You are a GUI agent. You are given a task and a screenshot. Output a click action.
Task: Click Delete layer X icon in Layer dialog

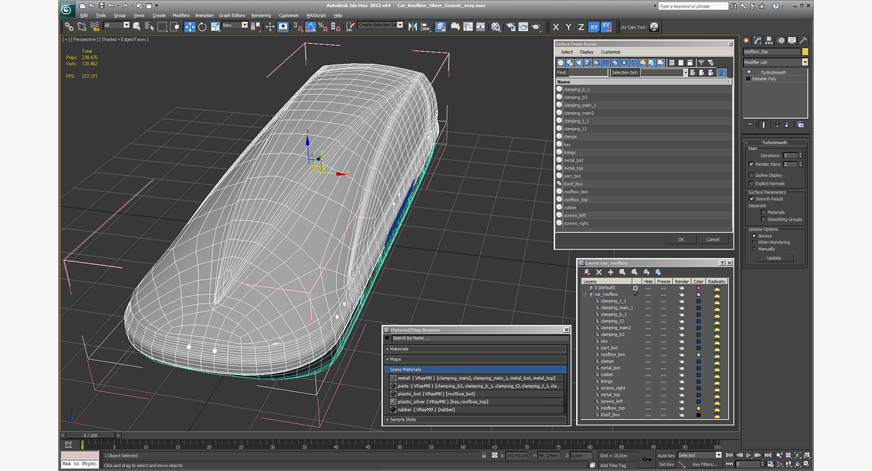(x=599, y=273)
